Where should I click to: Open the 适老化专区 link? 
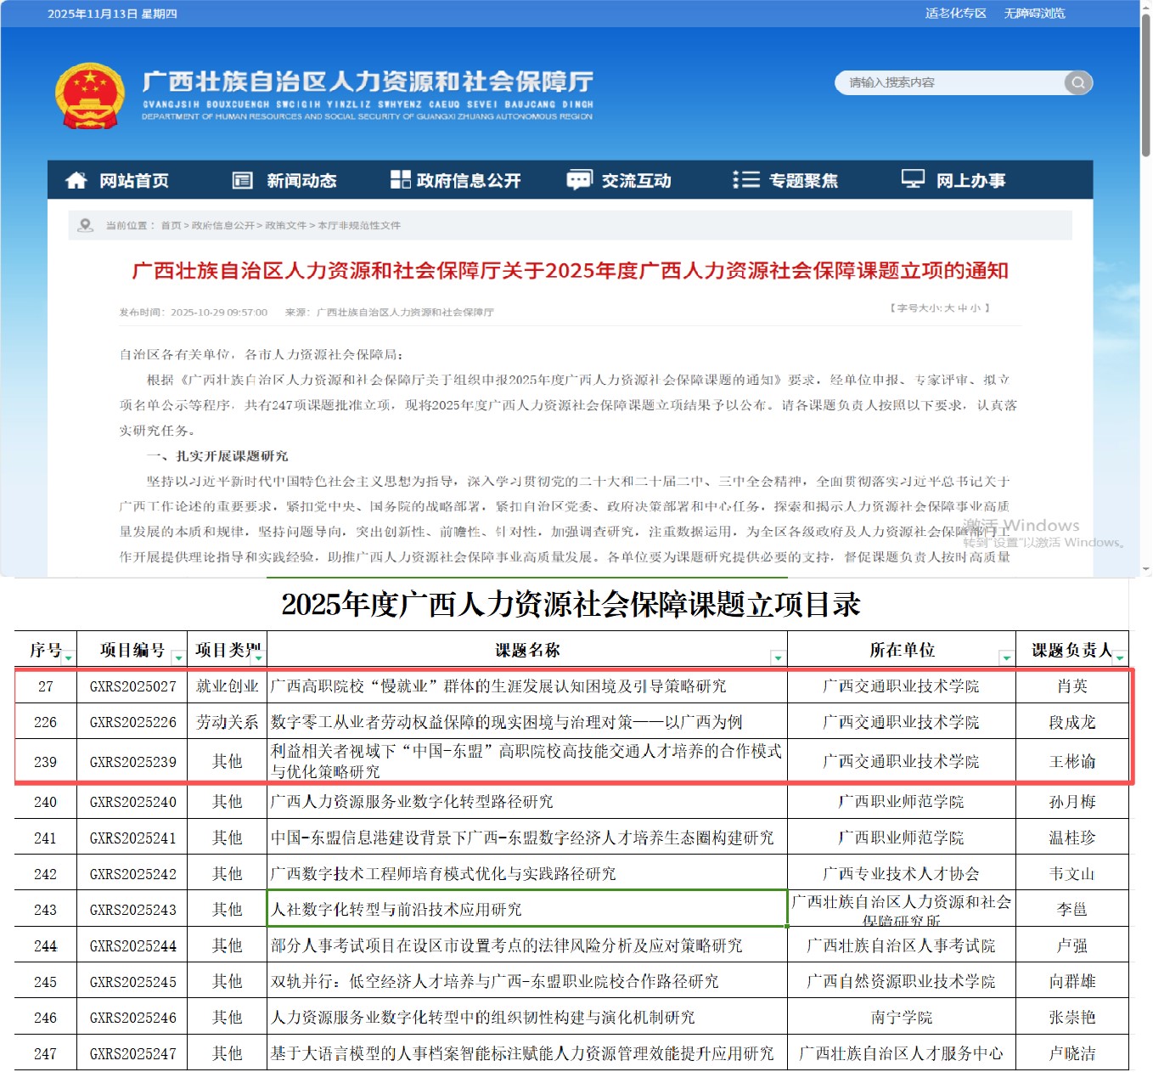coord(955,14)
